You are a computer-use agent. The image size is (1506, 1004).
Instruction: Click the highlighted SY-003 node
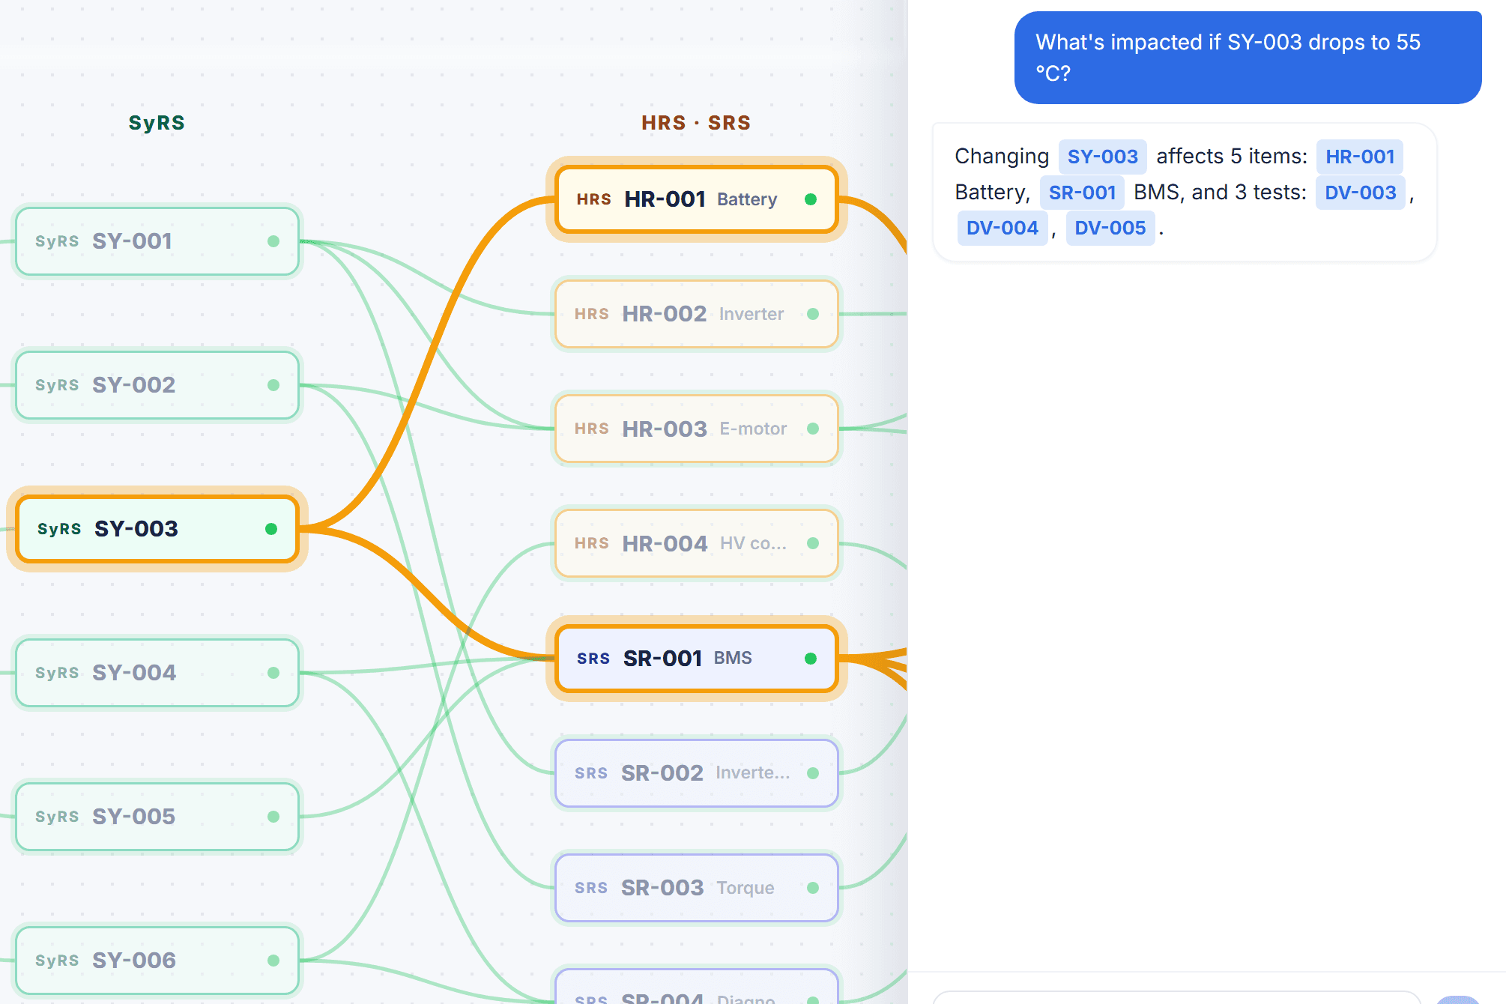(x=157, y=529)
